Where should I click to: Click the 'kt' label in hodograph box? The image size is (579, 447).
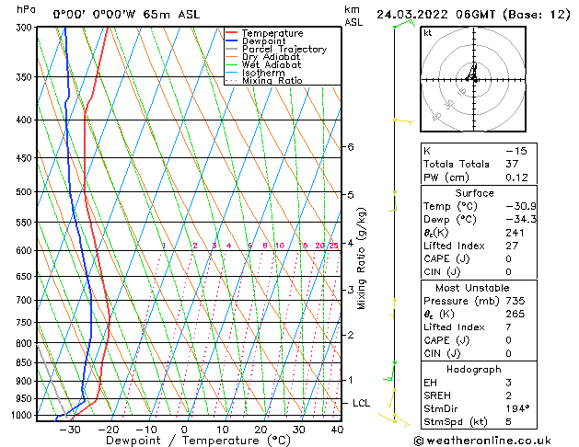(428, 33)
